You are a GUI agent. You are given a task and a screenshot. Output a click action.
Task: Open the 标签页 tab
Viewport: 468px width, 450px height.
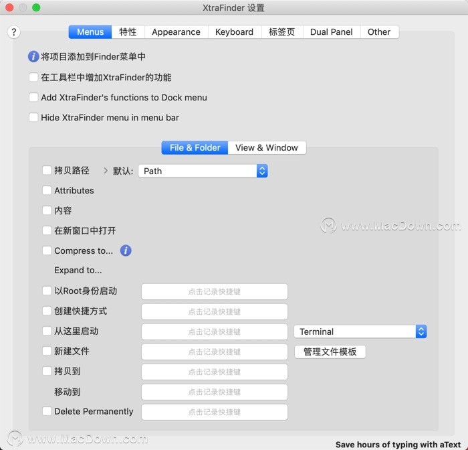click(x=281, y=32)
